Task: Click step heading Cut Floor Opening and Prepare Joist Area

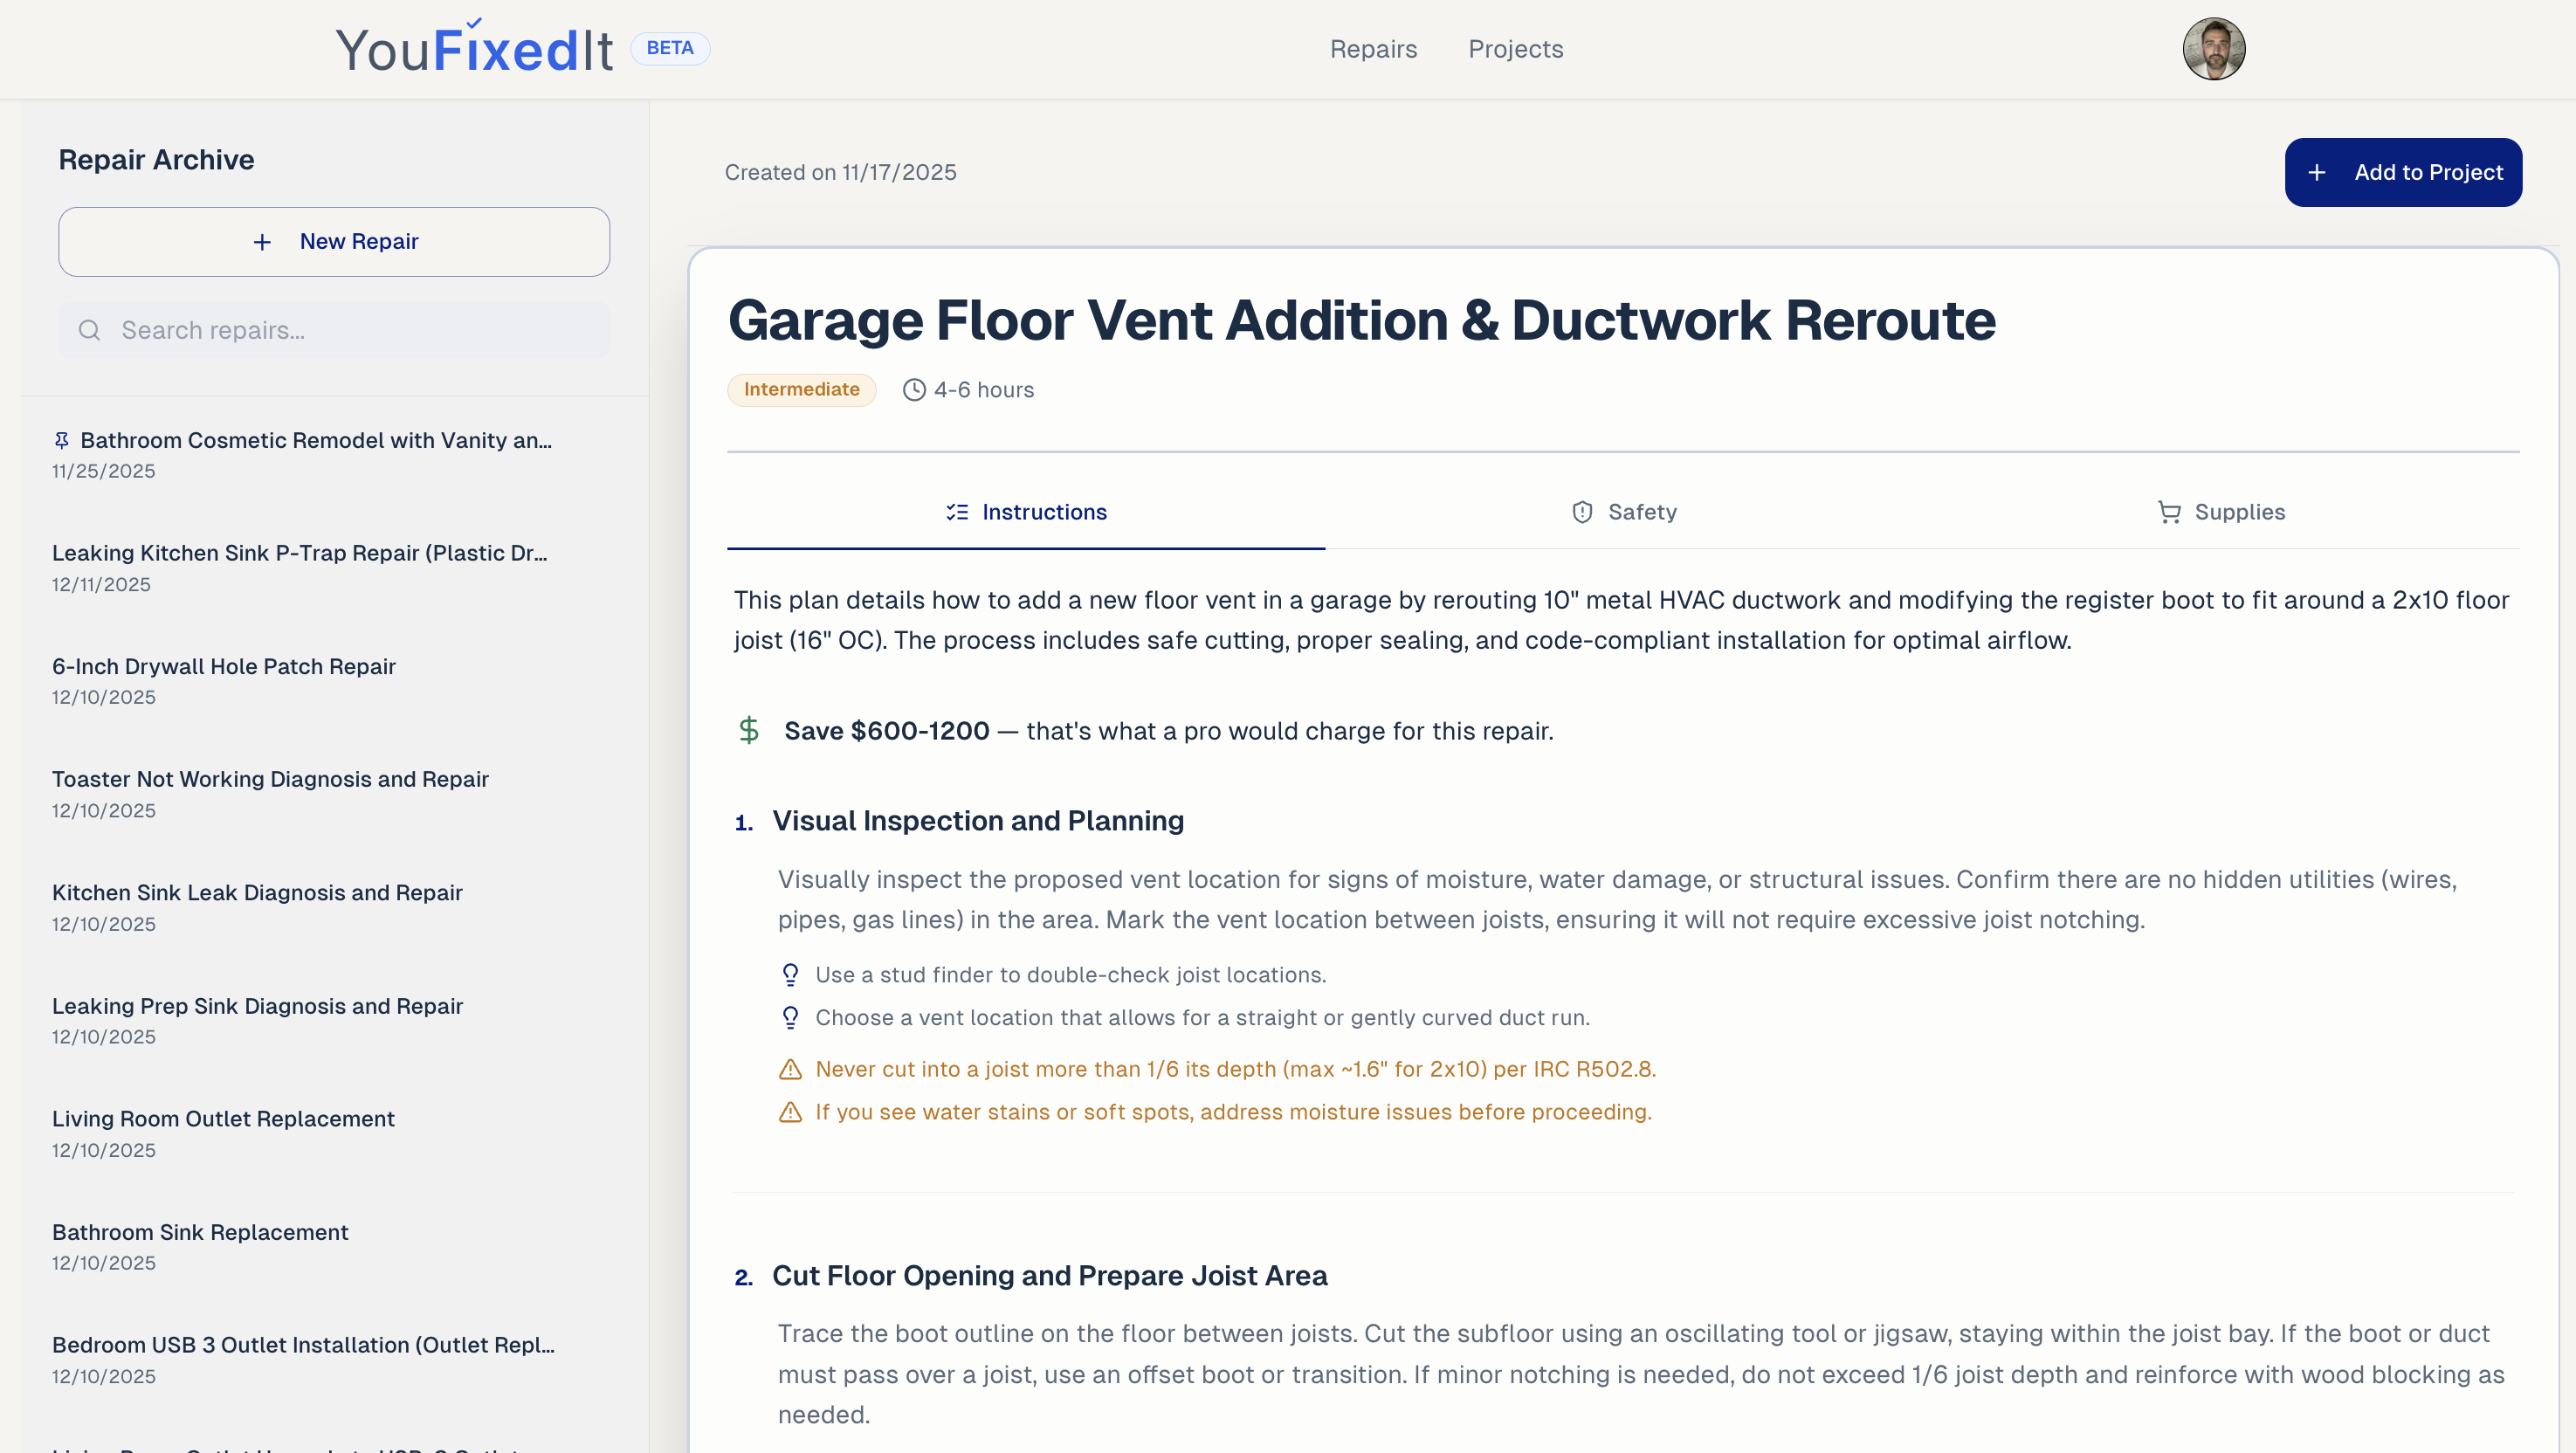Action: point(1050,1276)
